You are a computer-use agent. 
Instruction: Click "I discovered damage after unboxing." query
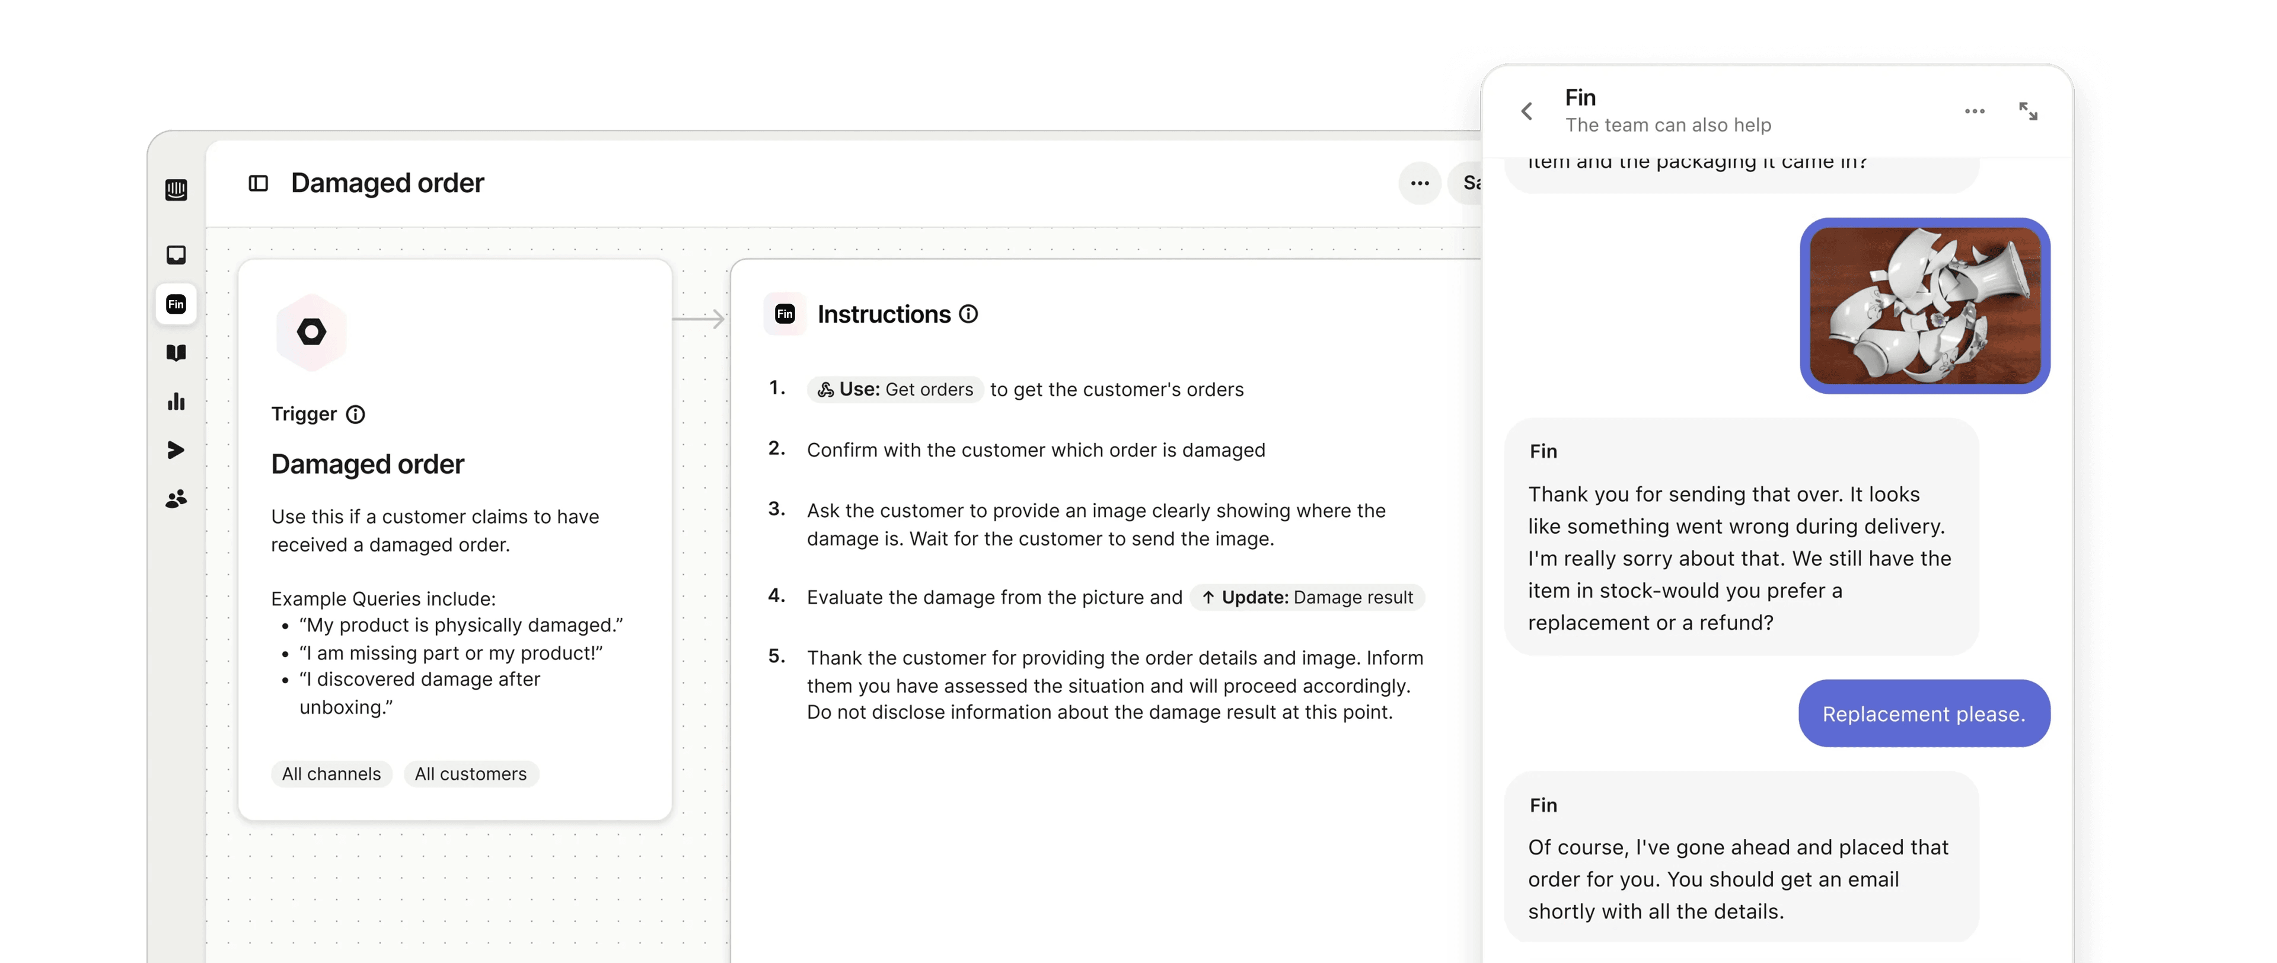(420, 693)
